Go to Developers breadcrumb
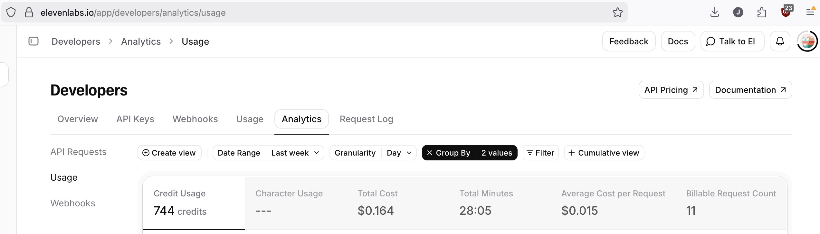 point(76,41)
